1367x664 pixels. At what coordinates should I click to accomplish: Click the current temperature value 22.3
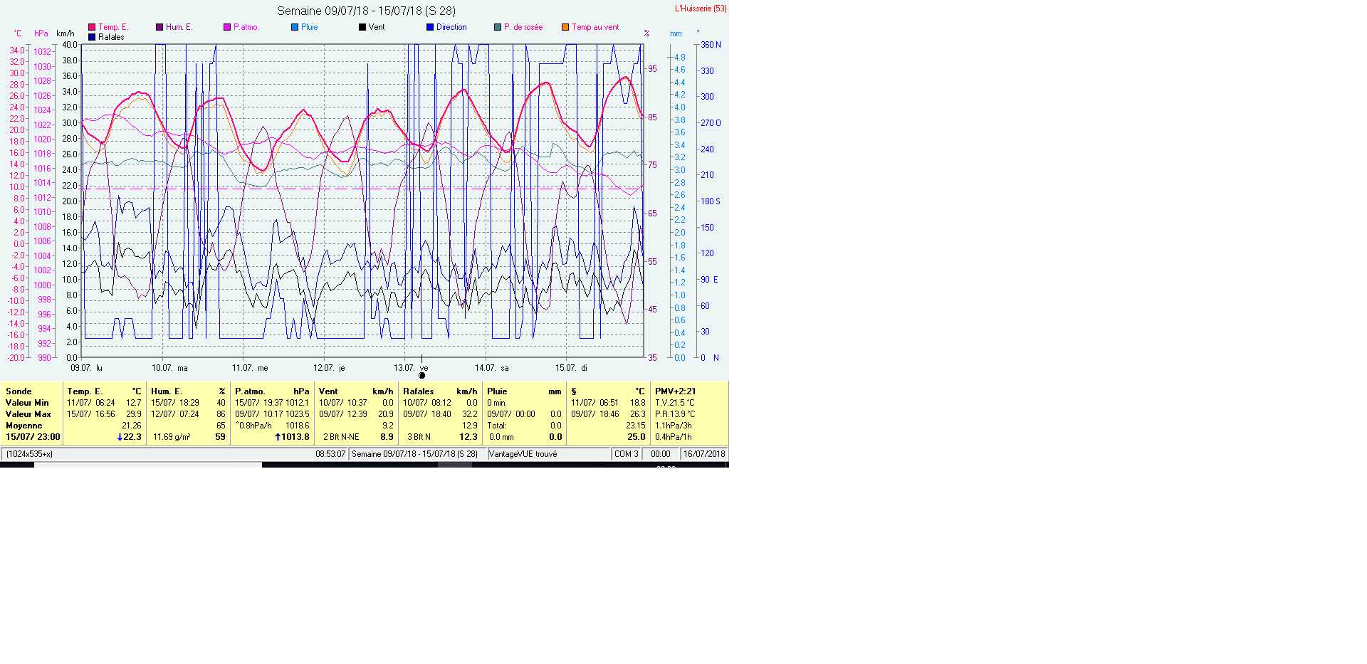132,437
